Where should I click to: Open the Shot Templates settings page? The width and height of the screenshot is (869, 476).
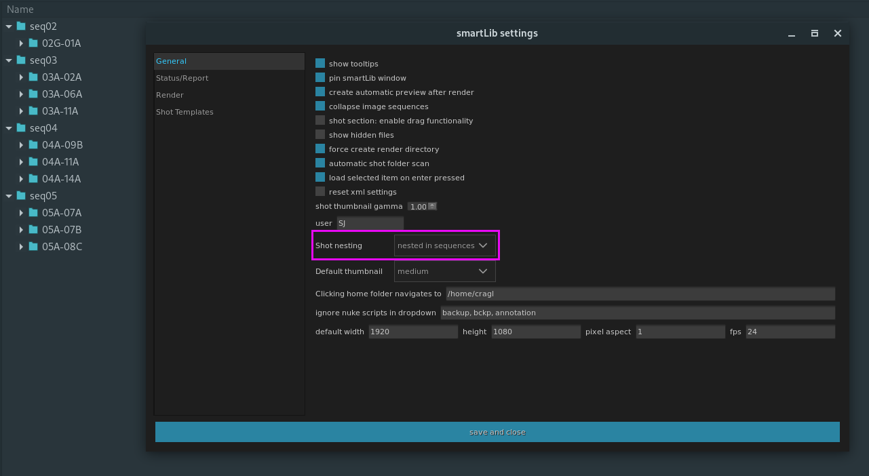185,112
